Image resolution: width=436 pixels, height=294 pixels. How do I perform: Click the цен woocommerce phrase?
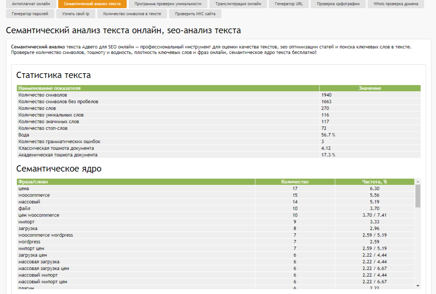pyautogui.click(x=39, y=215)
